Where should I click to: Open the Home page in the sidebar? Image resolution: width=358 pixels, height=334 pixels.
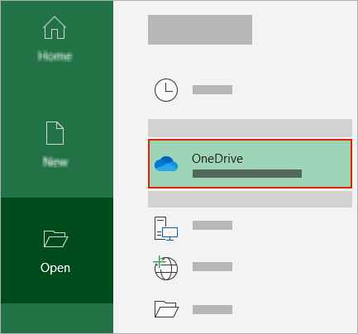coord(55,39)
